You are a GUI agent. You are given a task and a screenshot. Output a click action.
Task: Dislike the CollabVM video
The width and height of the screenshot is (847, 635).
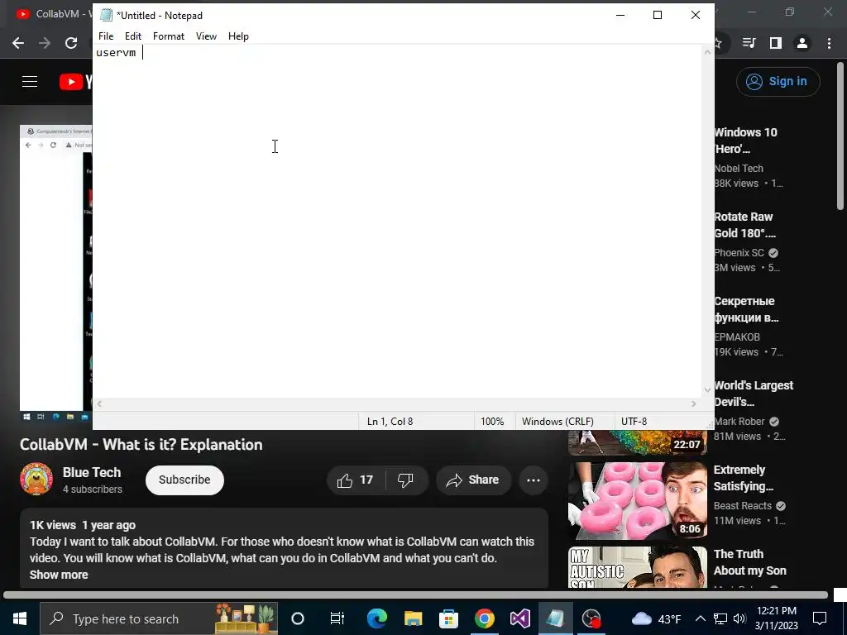(x=405, y=480)
